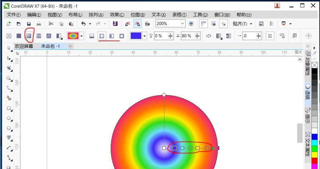Click the Paste icon in the toolbar
320x169 pixels.
(71, 24)
